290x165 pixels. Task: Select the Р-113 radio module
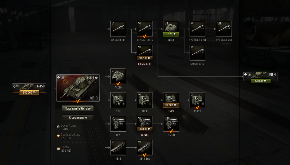197,100
